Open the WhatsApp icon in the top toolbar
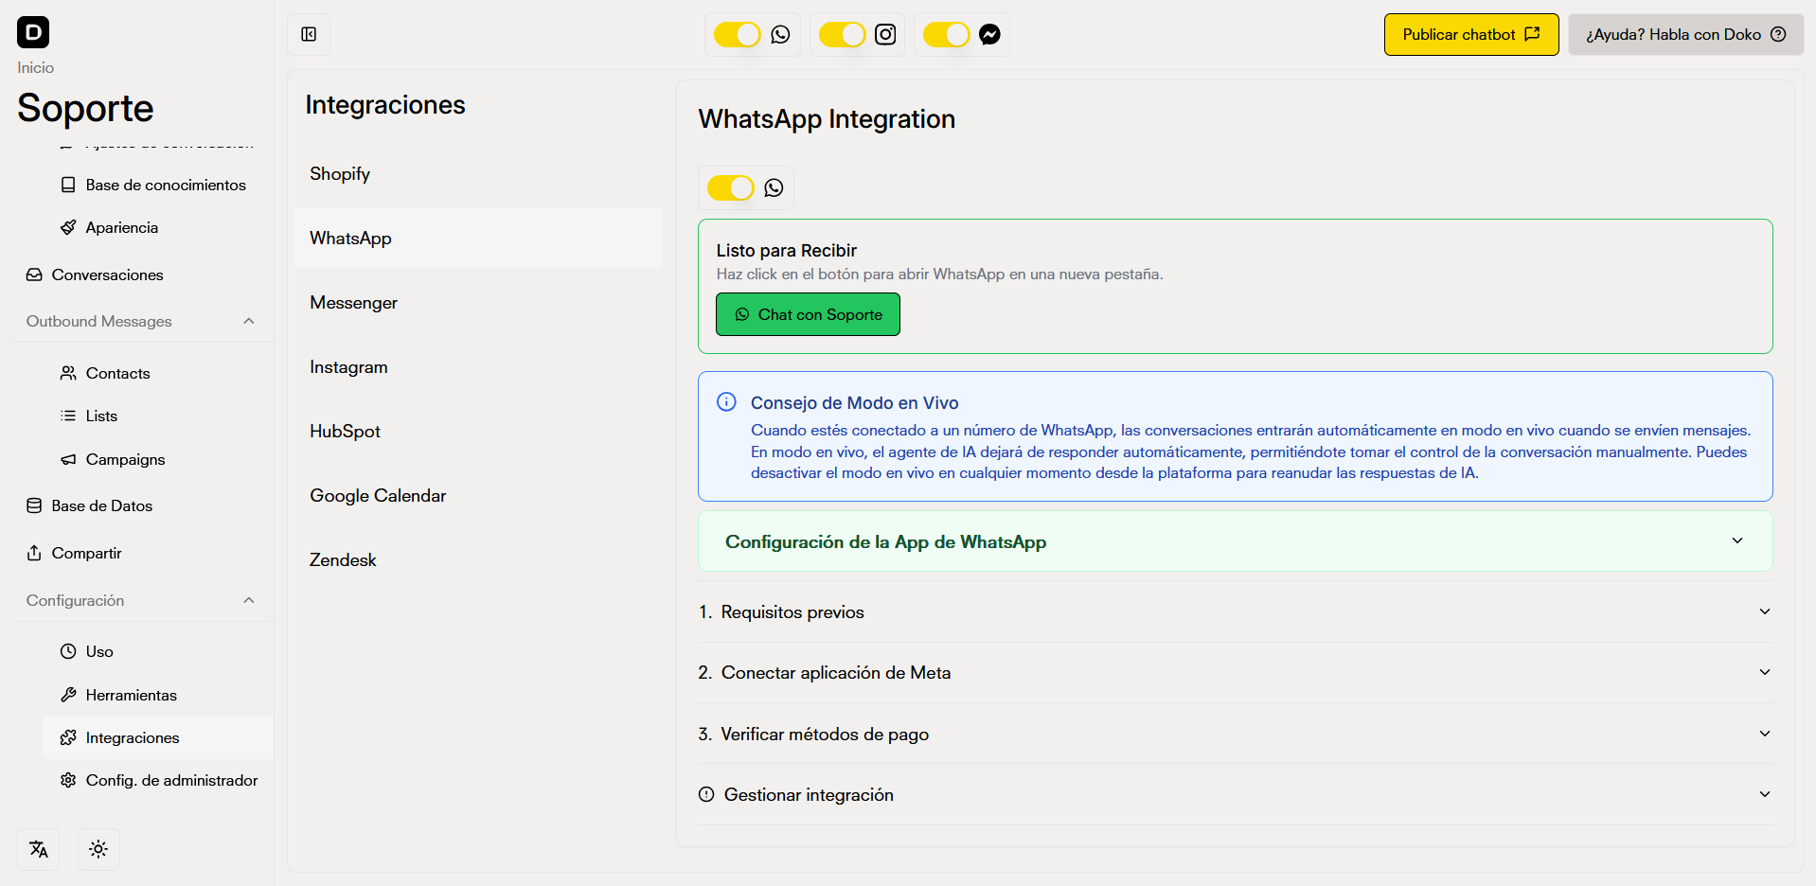The width and height of the screenshot is (1816, 886). [x=780, y=34]
